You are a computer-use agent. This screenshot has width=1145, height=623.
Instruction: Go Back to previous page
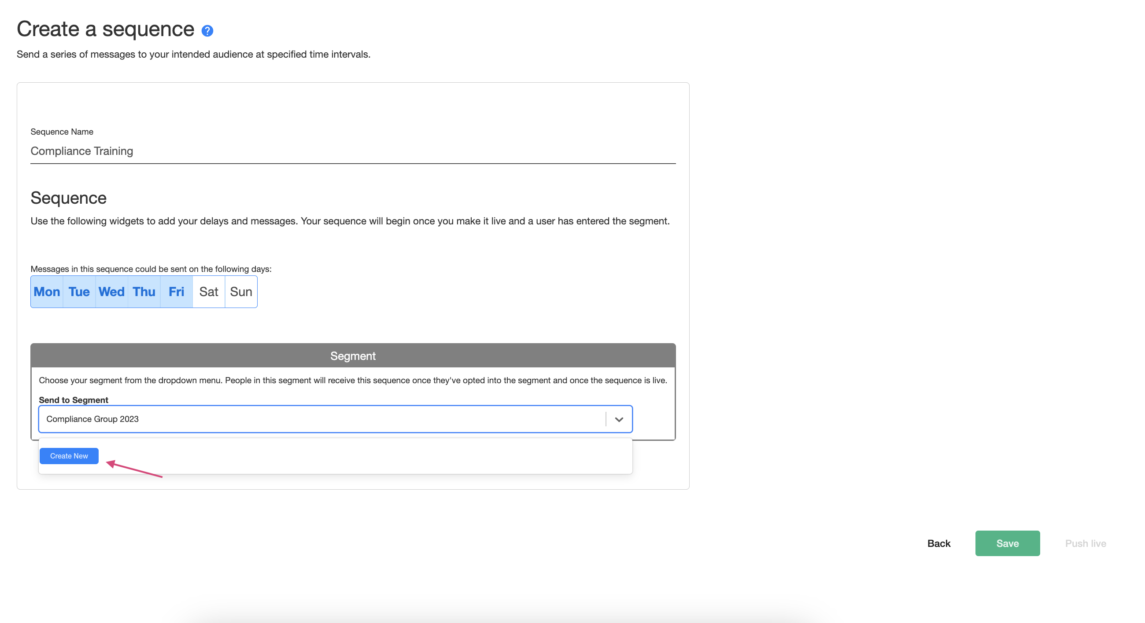pos(939,543)
